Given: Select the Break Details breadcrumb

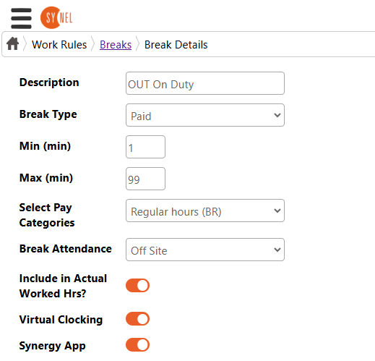Looking at the screenshot, I should click(176, 45).
